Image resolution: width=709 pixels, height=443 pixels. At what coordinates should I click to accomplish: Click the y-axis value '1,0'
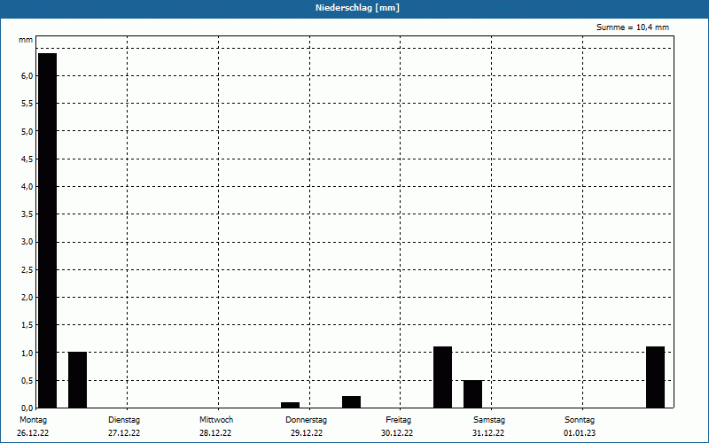27,353
